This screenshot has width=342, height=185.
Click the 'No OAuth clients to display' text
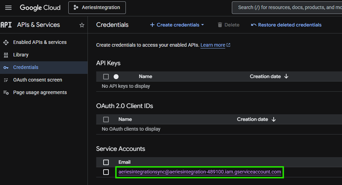point(131,129)
